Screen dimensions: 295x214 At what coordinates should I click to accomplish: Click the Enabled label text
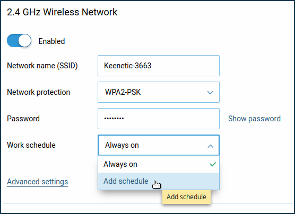tap(52, 41)
